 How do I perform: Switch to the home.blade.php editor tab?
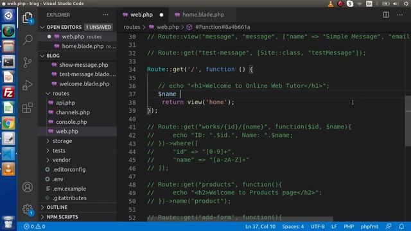click(x=202, y=15)
